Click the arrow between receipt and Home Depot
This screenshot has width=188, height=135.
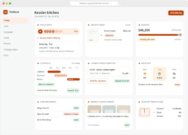tap(101, 35)
